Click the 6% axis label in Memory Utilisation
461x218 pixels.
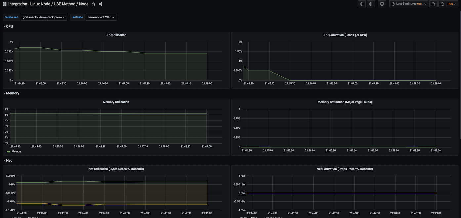point(6,109)
